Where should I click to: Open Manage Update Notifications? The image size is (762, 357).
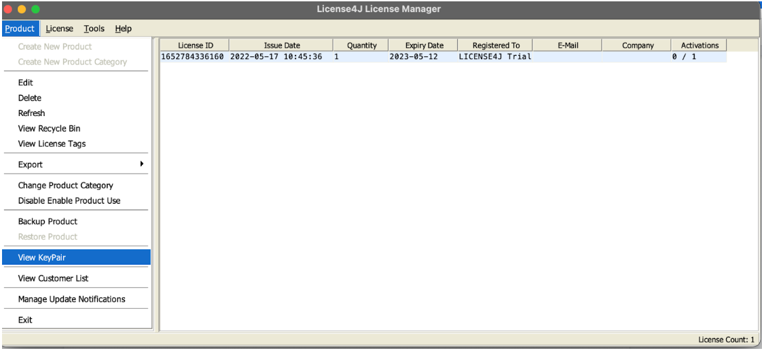[x=71, y=299]
